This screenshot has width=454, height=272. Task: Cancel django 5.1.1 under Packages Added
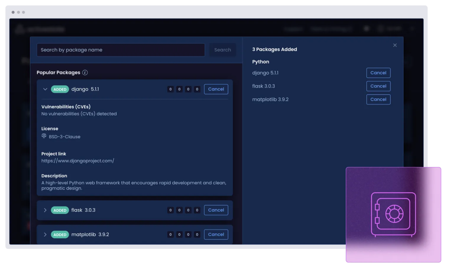click(378, 73)
